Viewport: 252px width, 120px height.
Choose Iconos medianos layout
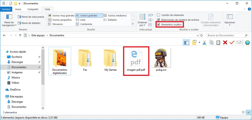pos(115,16)
